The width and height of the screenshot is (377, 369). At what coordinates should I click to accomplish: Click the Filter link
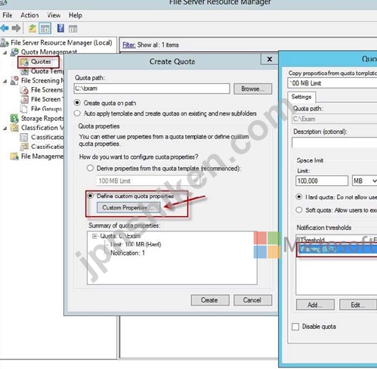pos(129,45)
